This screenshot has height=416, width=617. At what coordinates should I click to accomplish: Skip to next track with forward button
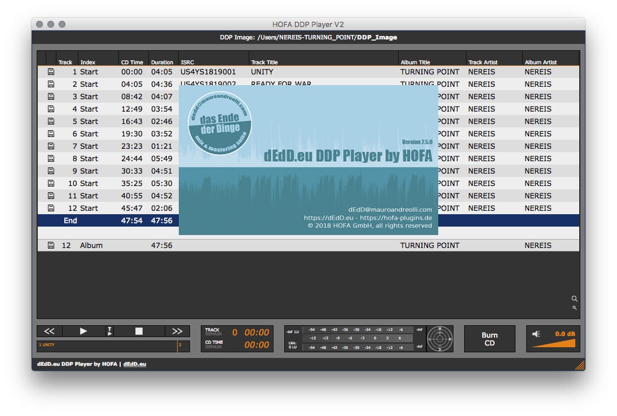(x=177, y=331)
